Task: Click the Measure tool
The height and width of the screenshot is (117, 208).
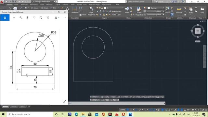Action: tap(179, 10)
